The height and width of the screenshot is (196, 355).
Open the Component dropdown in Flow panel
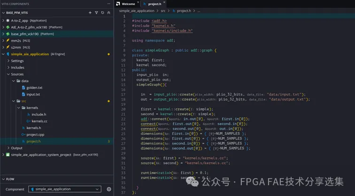click(64, 189)
